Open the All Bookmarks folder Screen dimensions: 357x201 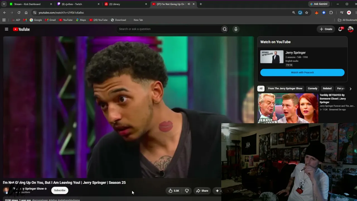point(347,20)
